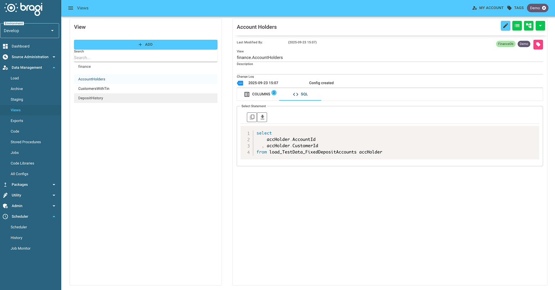Expand the Packages menu arrow
This screenshot has height=290, width=555.
(54, 185)
